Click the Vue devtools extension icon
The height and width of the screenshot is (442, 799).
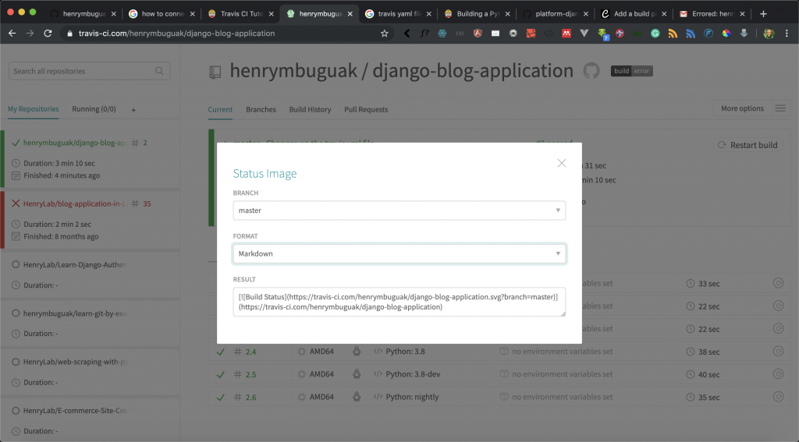pyautogui.click(x=584, y=33)
